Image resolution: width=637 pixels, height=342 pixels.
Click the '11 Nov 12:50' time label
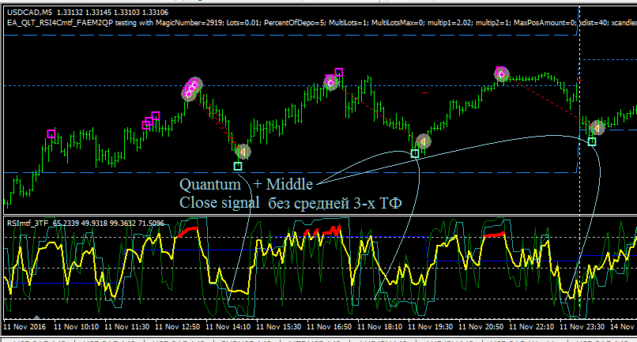click(x=178, y=326)
